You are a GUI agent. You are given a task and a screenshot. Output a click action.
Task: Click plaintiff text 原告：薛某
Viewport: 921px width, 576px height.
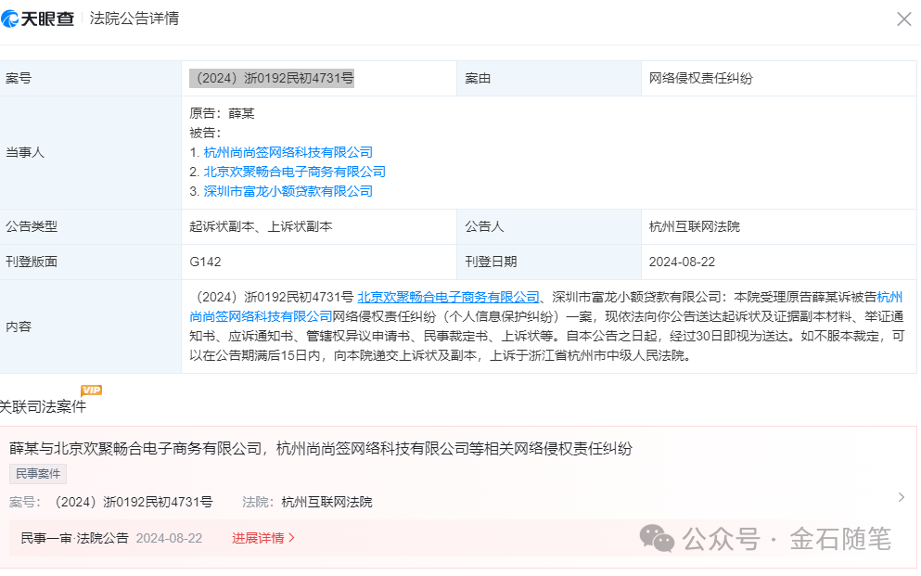(222, 113)
